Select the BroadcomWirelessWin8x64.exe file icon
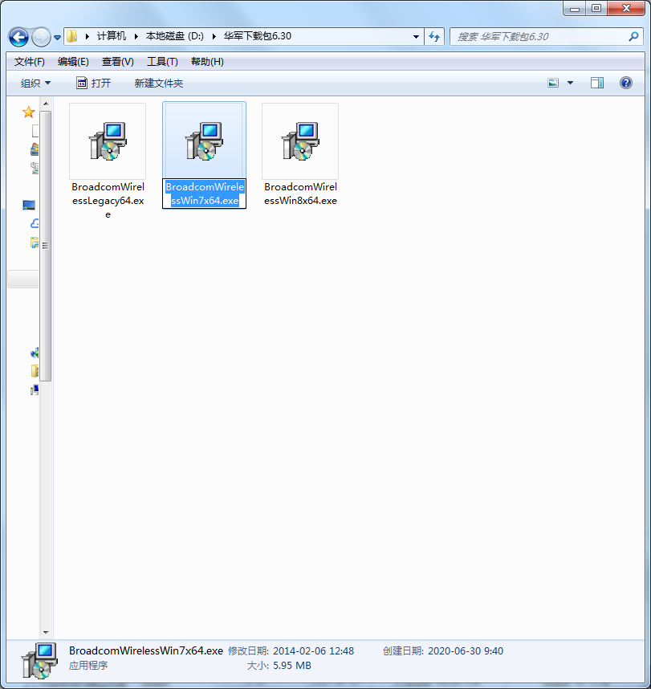 tap(300, 141)
